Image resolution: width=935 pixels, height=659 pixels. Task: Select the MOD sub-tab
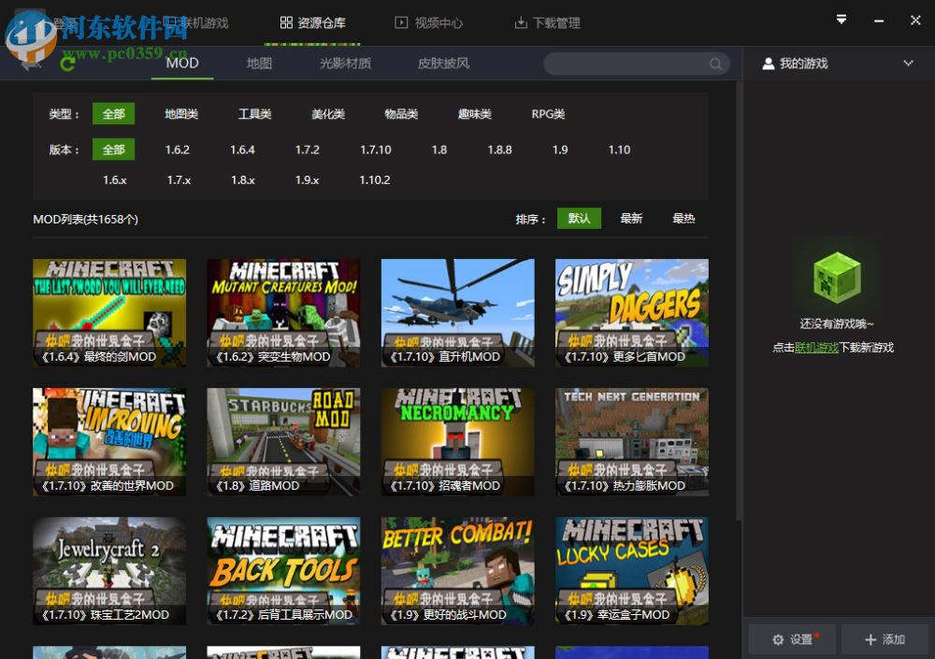tap(182, 64)
